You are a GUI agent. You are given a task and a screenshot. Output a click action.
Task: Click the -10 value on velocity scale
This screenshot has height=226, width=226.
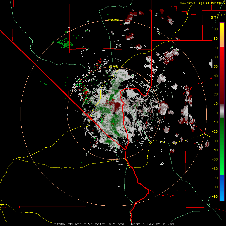point(215,122)
